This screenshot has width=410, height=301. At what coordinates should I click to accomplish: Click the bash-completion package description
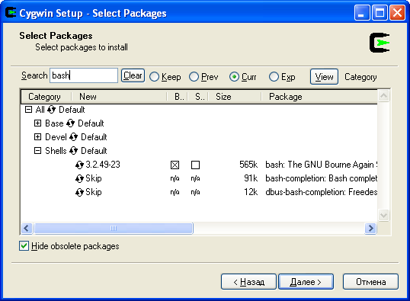(322, 178)
